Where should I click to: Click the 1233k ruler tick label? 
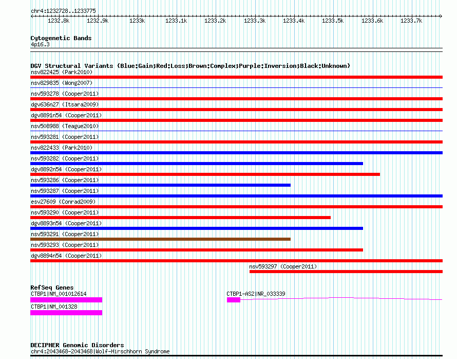[137, 21]
